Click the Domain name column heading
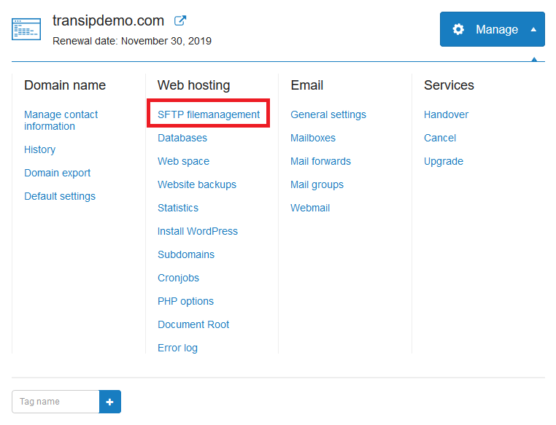 pyautogui.click(x=65, y=85)
